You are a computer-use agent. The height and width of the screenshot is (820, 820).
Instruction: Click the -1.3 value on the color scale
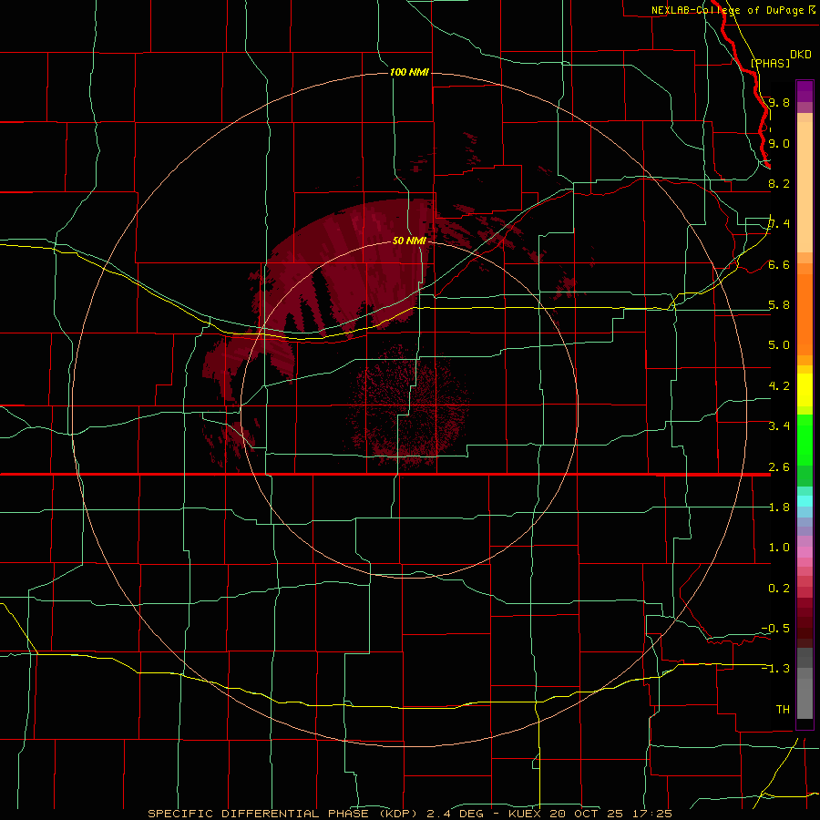(x=775, y=669)
